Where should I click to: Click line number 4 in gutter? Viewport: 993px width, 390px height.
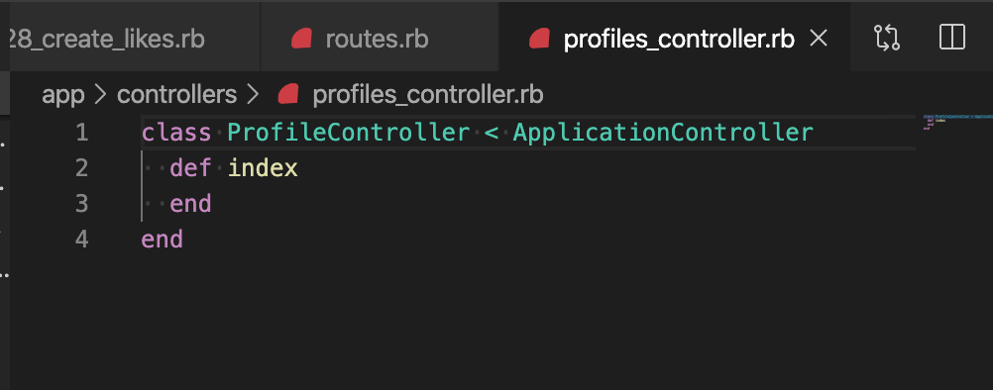[81, 240]
